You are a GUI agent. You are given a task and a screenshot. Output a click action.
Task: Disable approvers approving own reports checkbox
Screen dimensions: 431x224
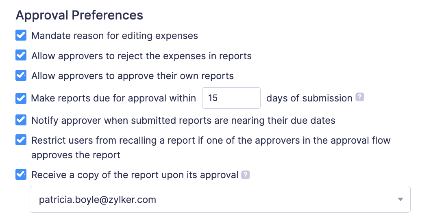point(21,75)
